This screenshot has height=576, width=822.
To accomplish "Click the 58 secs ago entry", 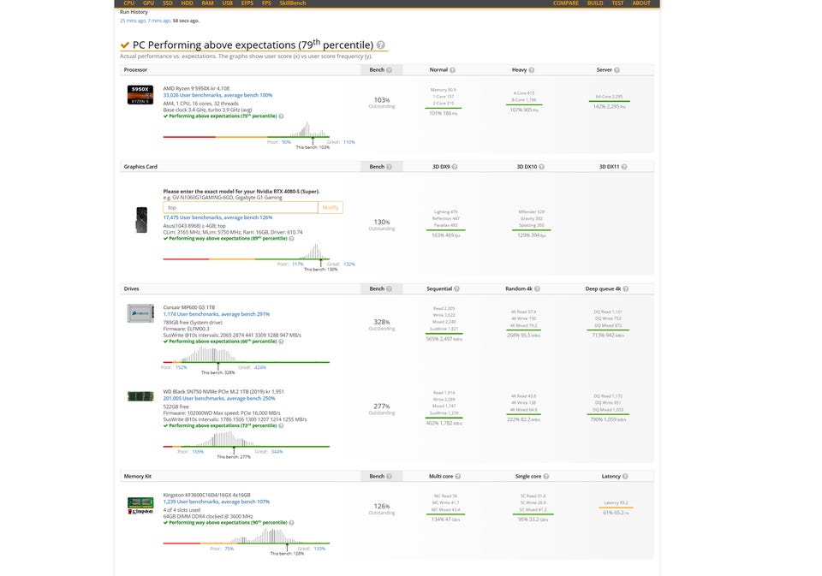I will [186, 21].
